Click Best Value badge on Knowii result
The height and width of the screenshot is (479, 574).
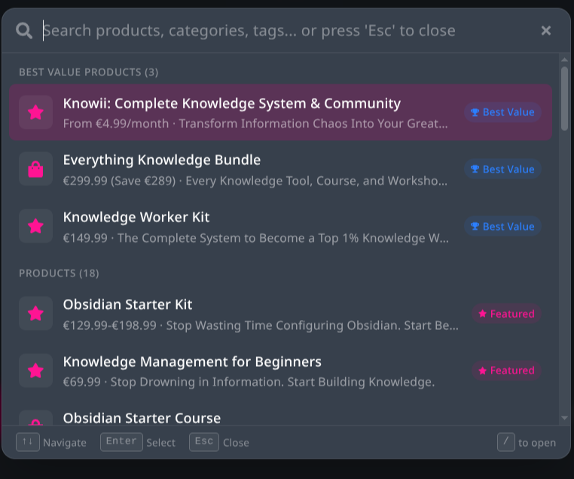pos(502,112)
